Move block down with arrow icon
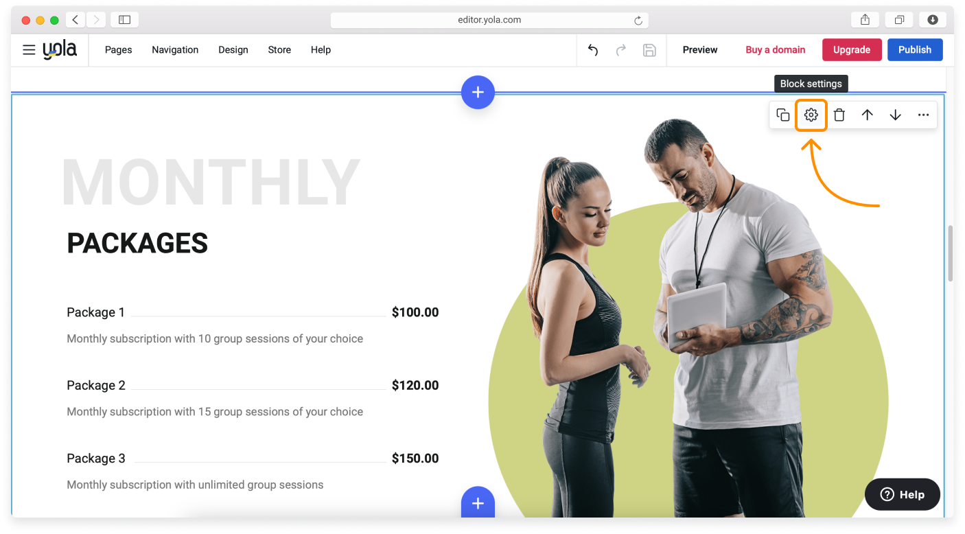This screenshot has height=534, width=965. 895,115
